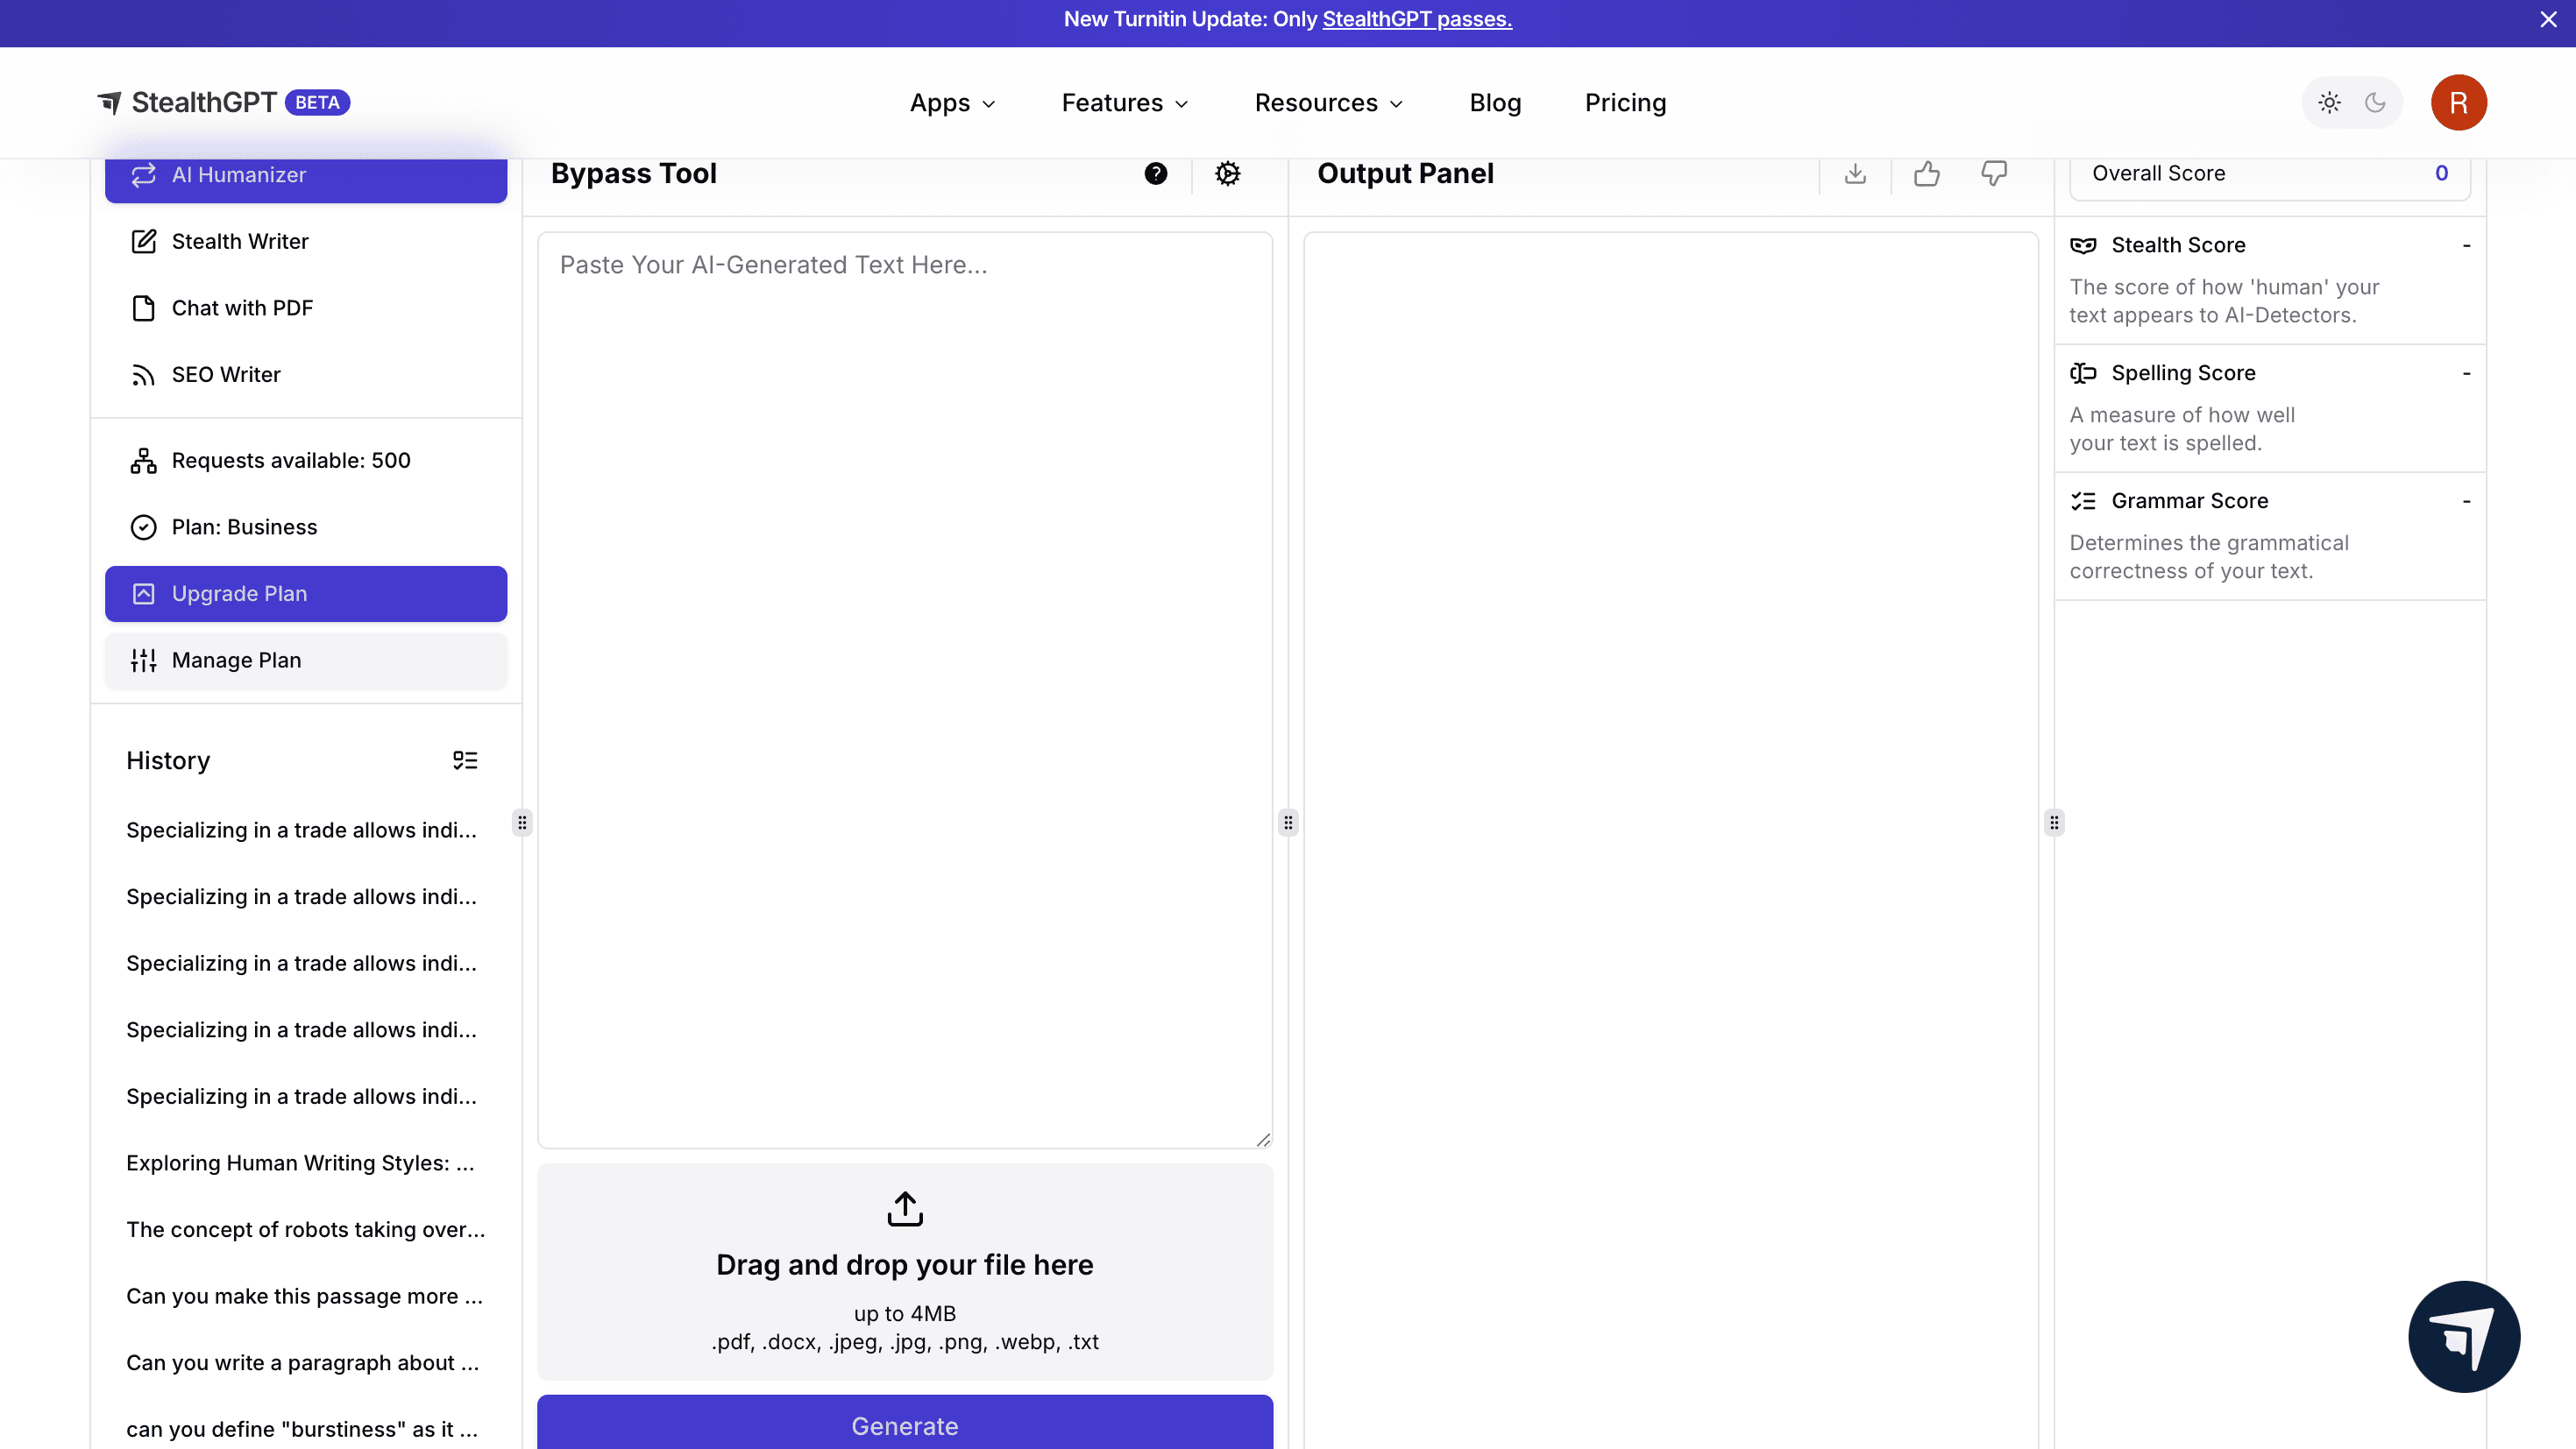Click the Bypass Tool help question mark icon
Viewport: 2576px width, 1449px height.
pos(1155,173)
